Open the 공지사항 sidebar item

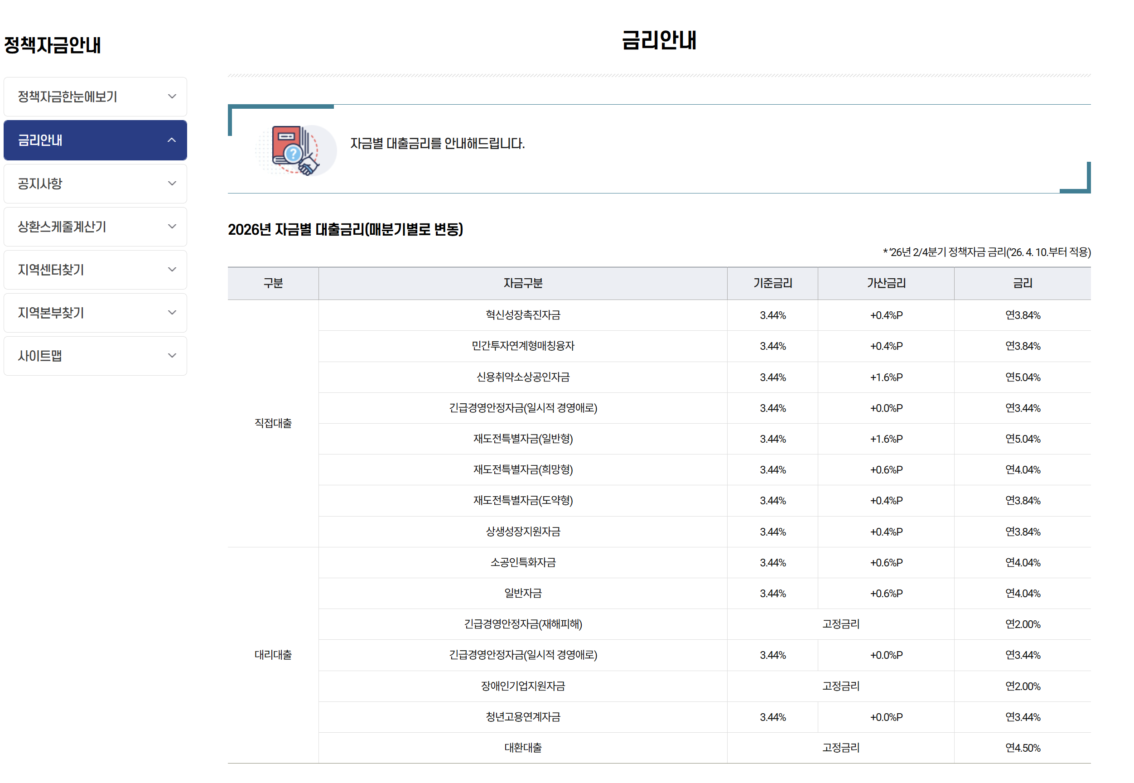tap(40, 184)
